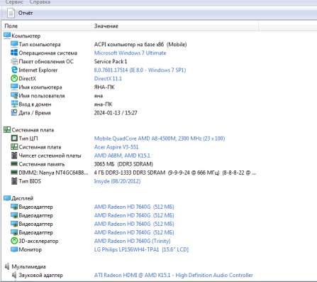This screenshot has height=282, width=317.
Task: Select the Тип компьютера field label
Action: (40, 44)
